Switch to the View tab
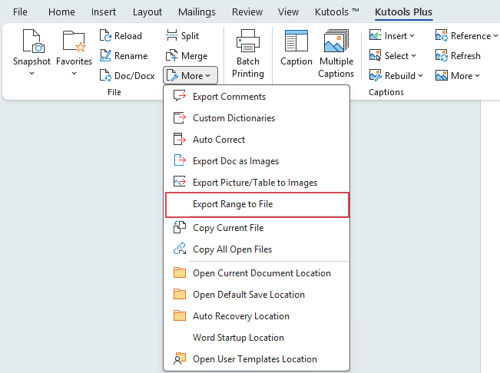The width and height of the screenshot is (500, 373). [288, 12]
